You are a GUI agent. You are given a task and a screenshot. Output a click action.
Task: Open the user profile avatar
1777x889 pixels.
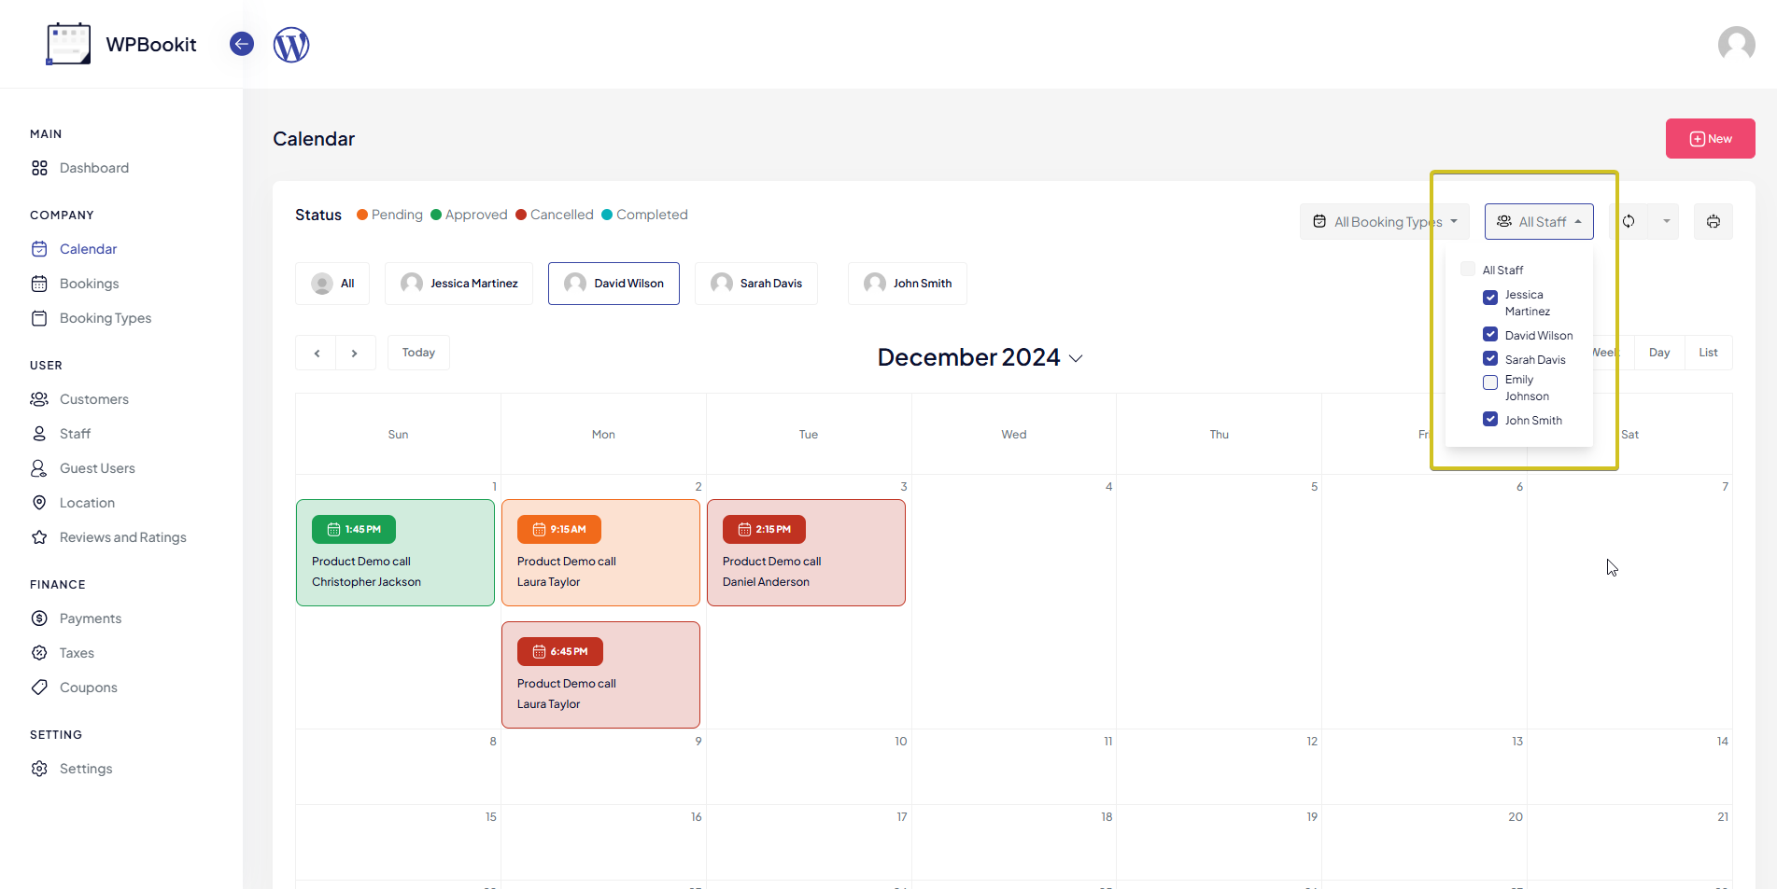[1736, 44]
